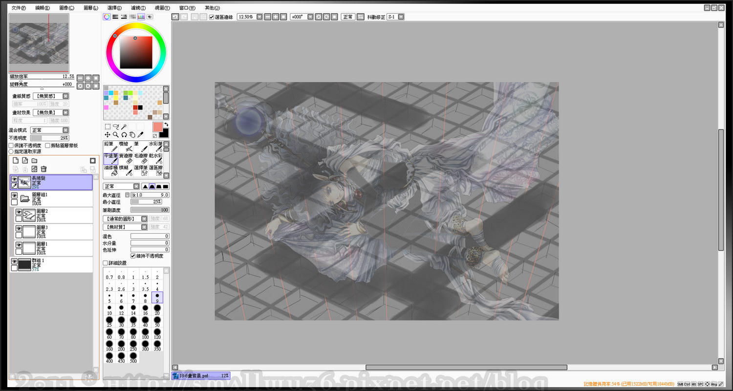Viewport: 733px width, 391px height.
Task: Open the 濾鏡 menu
Action: (139, 8)
